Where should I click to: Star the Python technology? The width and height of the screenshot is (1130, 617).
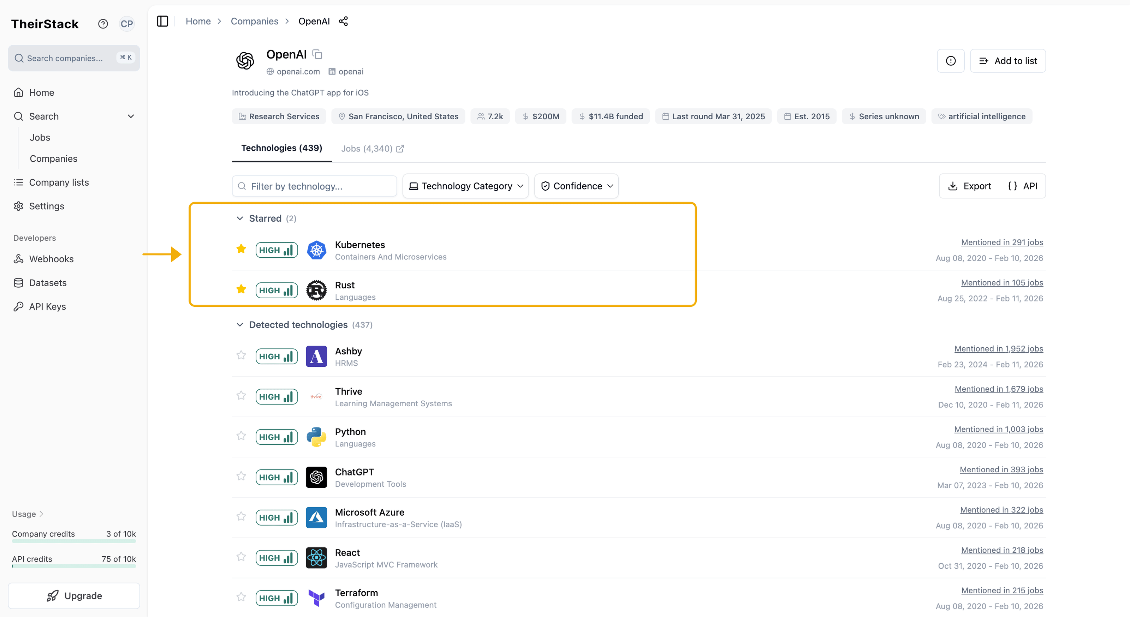pyautogui.click(x=241, y=436)
